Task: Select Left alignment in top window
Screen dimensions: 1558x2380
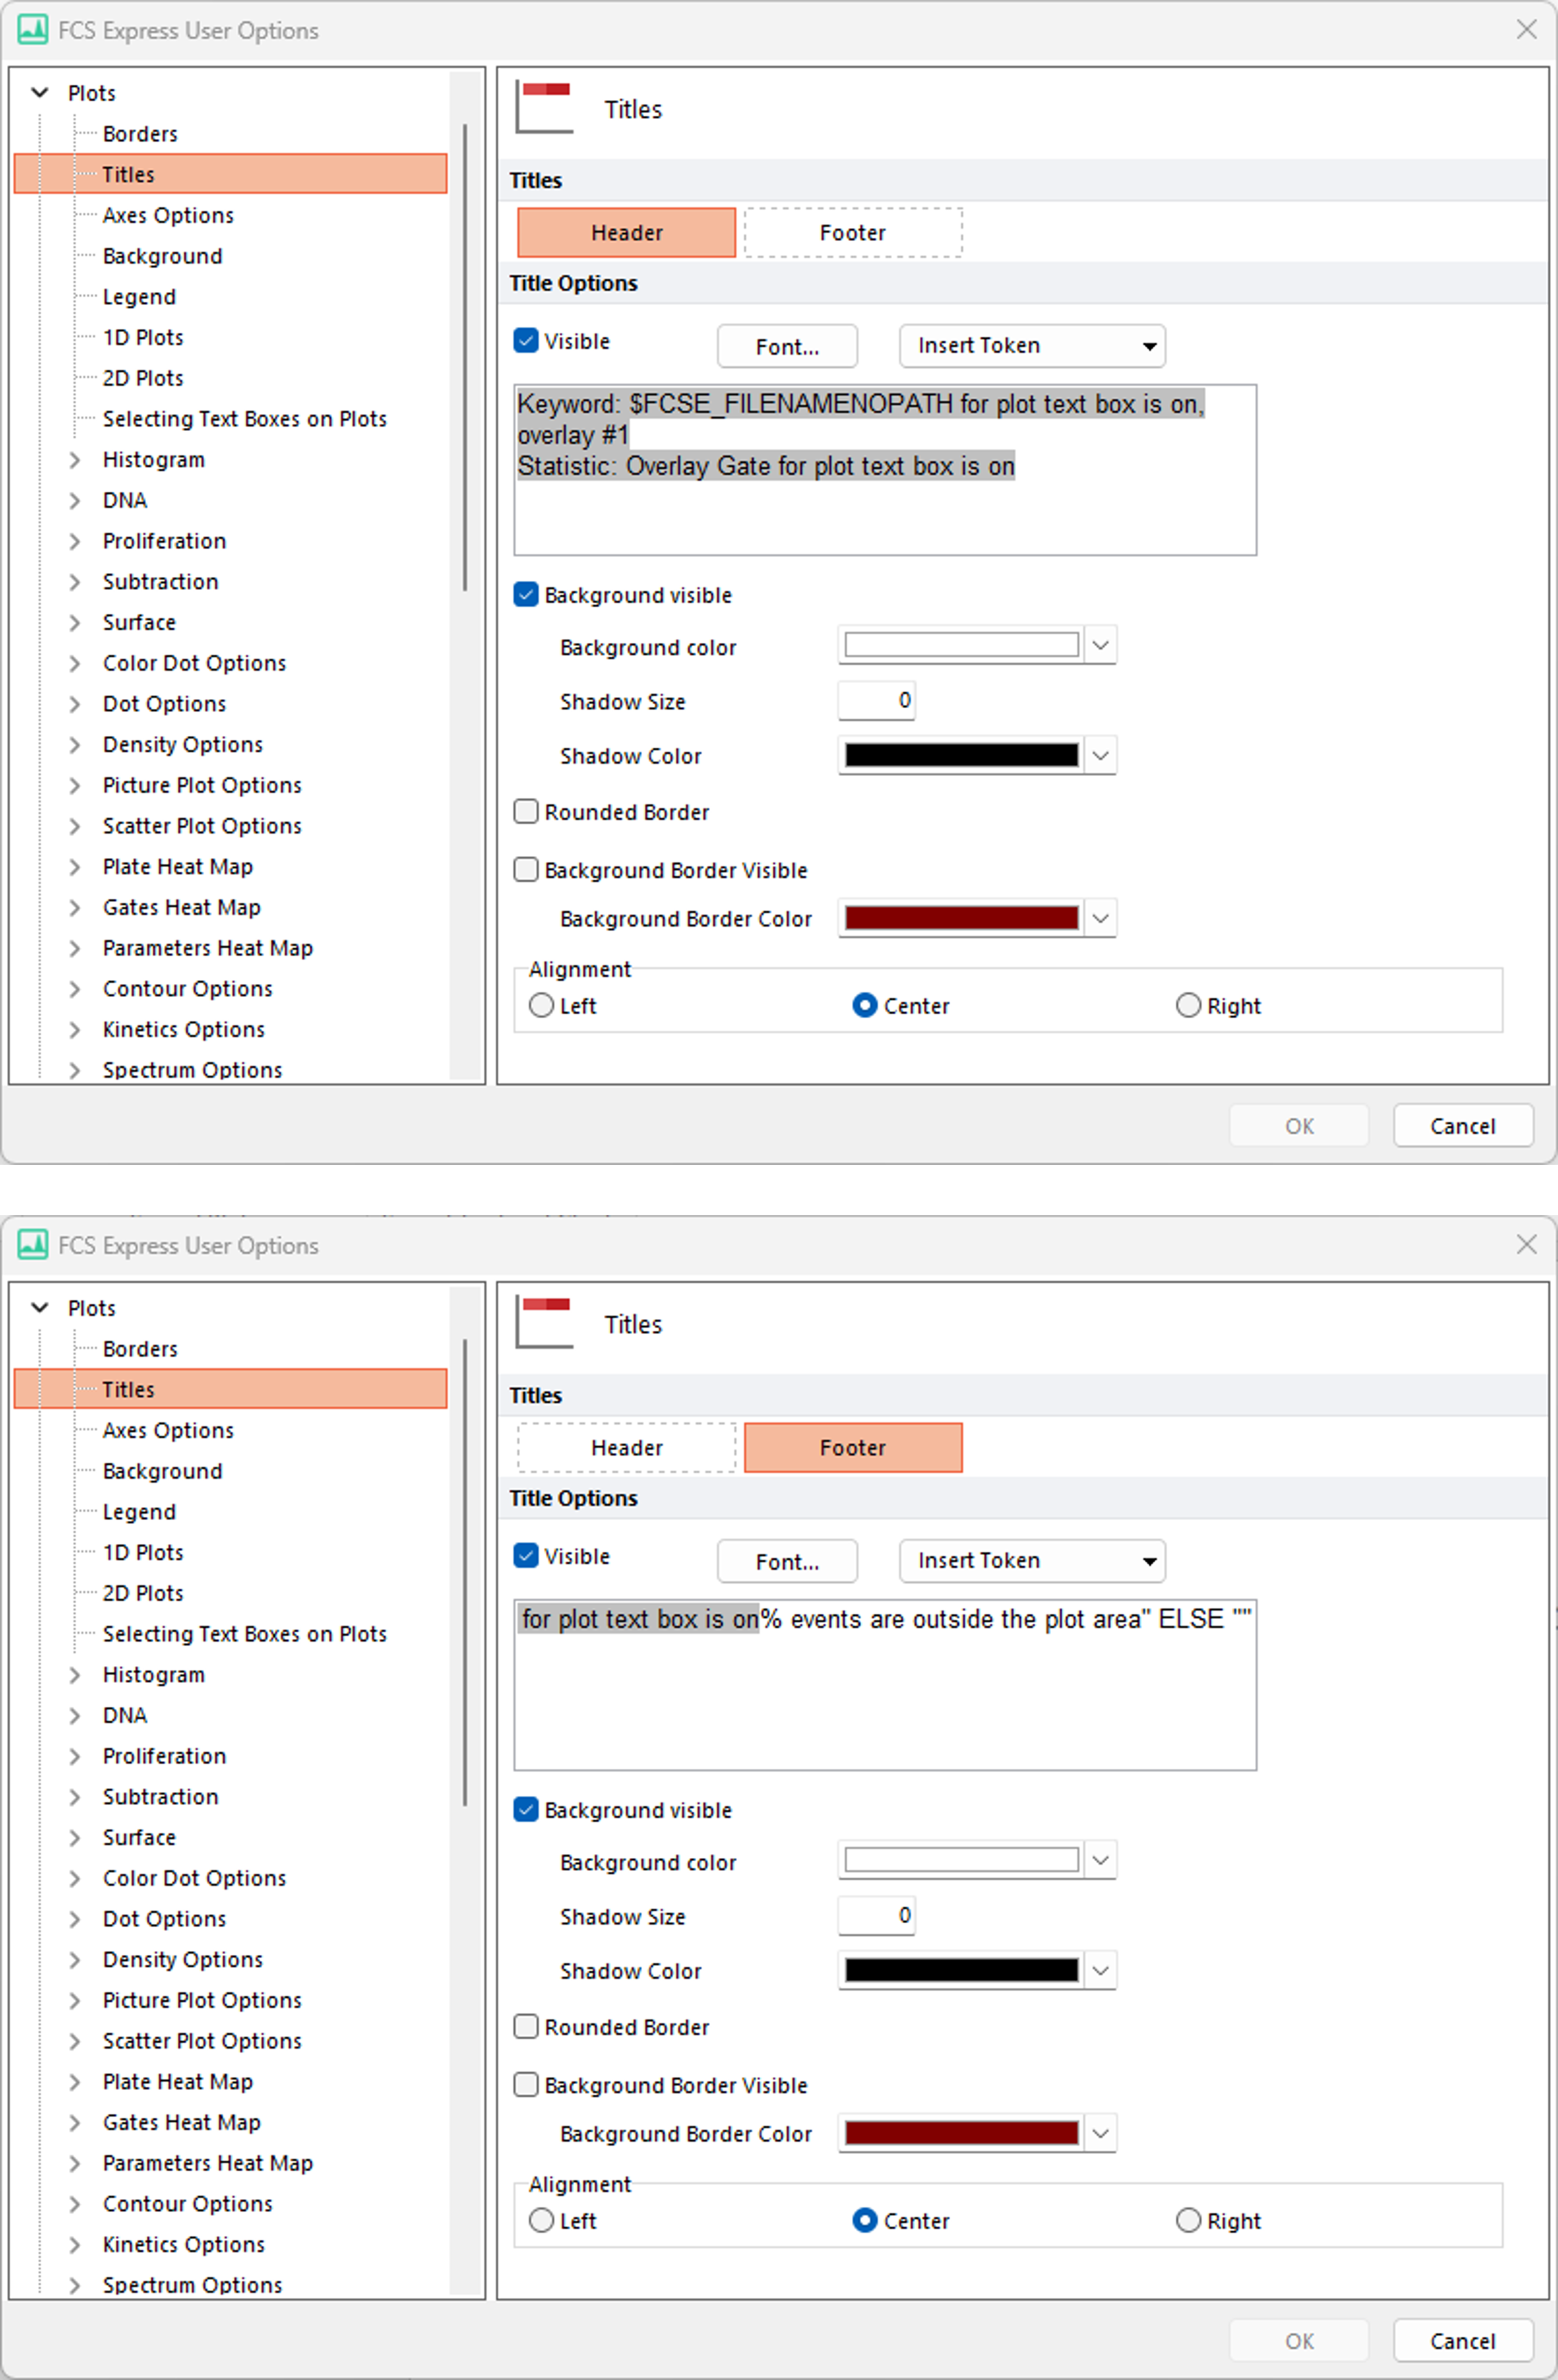Action: pos(541,1005)
